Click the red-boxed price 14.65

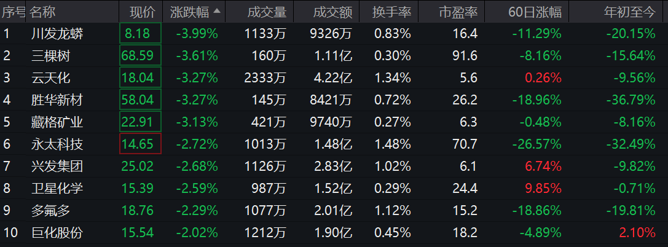click(x=141, y=144)
